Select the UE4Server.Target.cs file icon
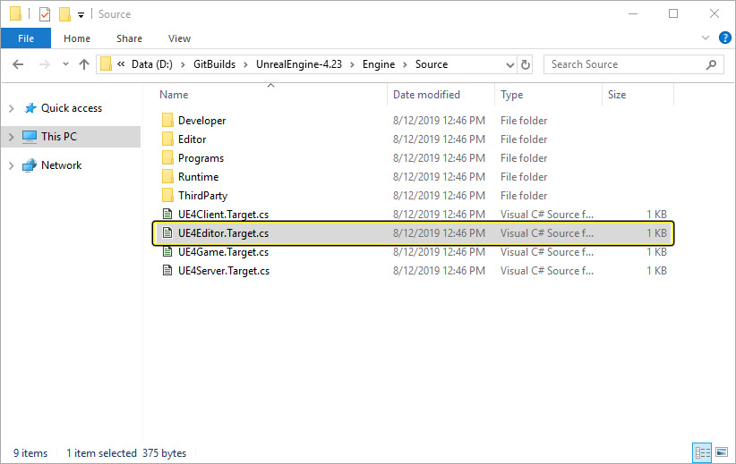 point(167,270)
